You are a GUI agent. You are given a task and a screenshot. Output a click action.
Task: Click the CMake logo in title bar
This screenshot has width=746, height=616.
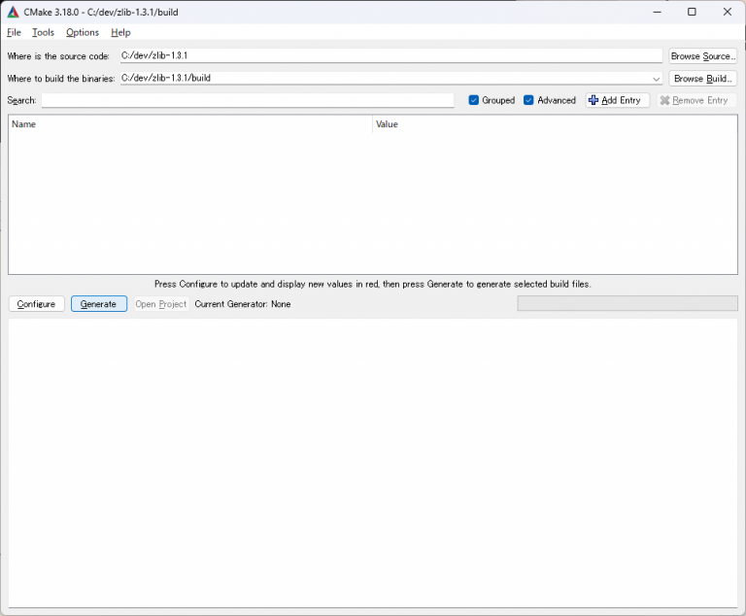click(x=13, y=12)
